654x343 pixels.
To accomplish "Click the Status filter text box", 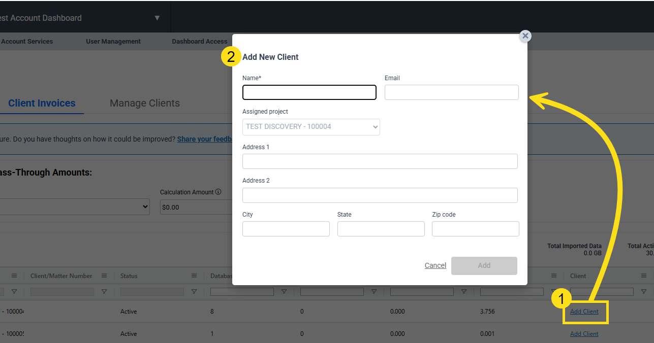I will [152, 292].
